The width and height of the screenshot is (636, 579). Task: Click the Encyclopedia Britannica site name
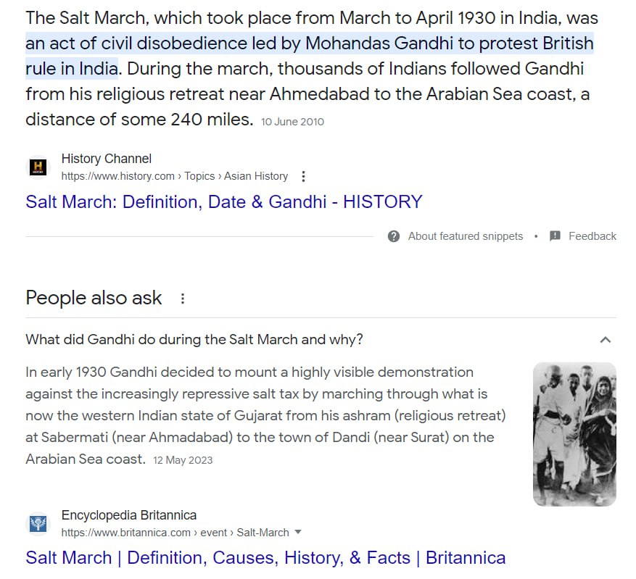click(x=129, y=515)
